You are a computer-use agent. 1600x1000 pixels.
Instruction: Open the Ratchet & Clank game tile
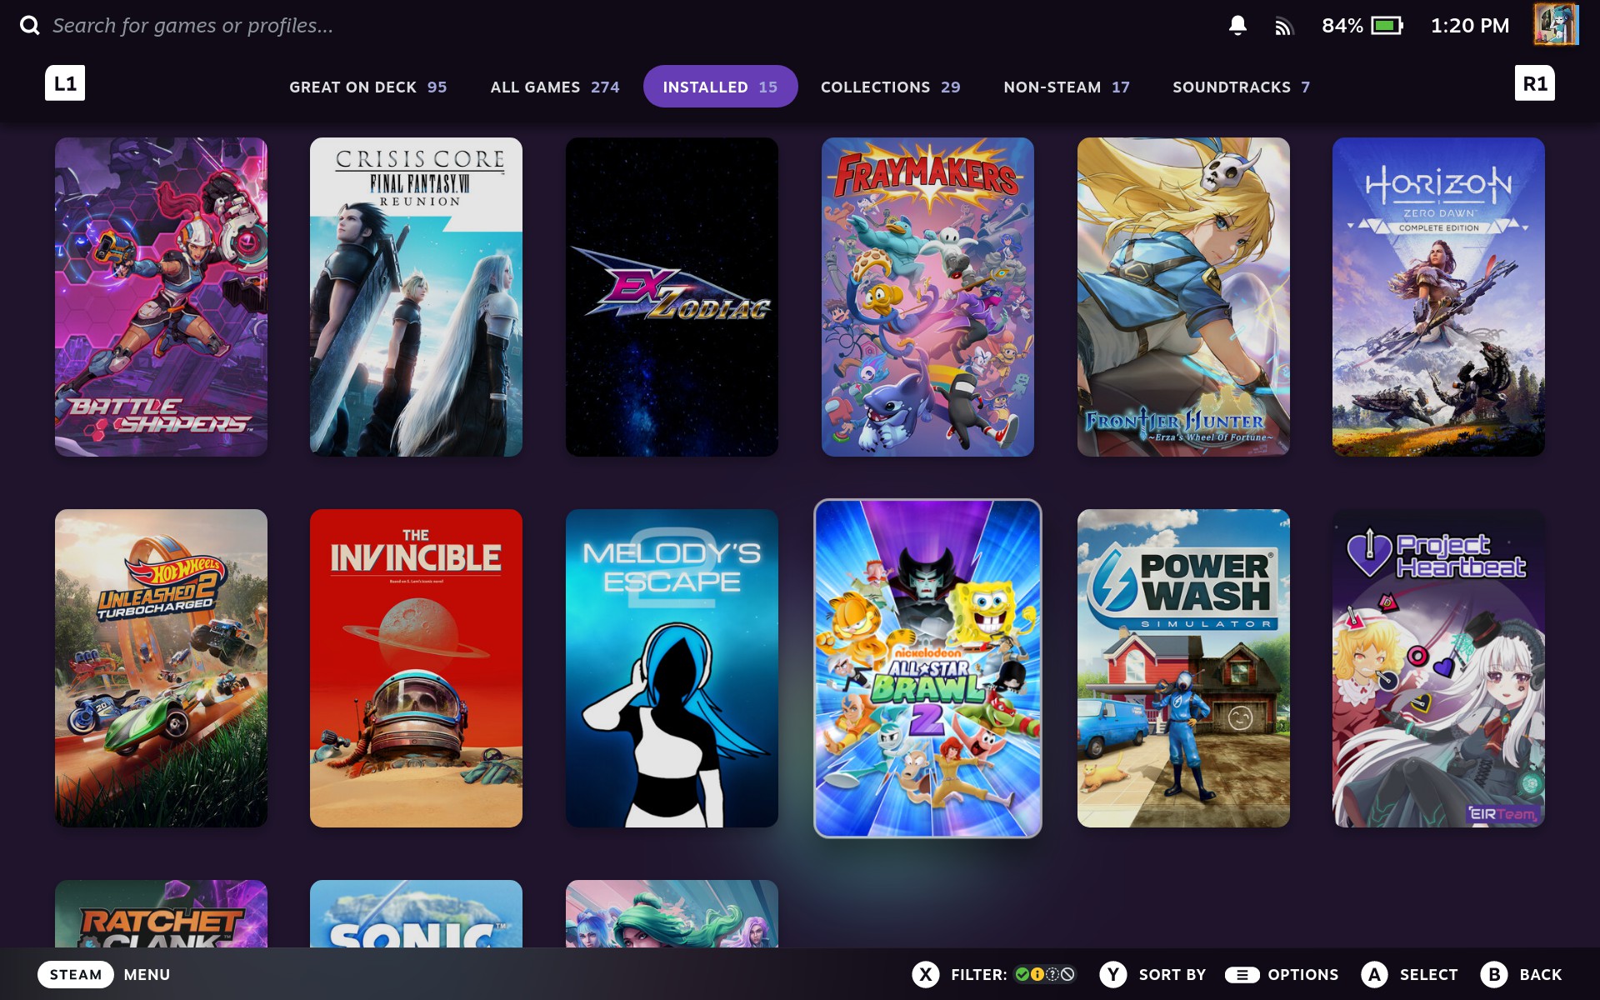pyautogui.click(x=161, y=914)
